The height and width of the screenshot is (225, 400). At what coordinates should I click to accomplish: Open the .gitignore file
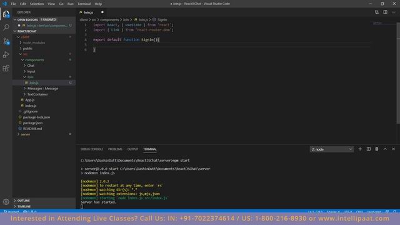point(31,111)
